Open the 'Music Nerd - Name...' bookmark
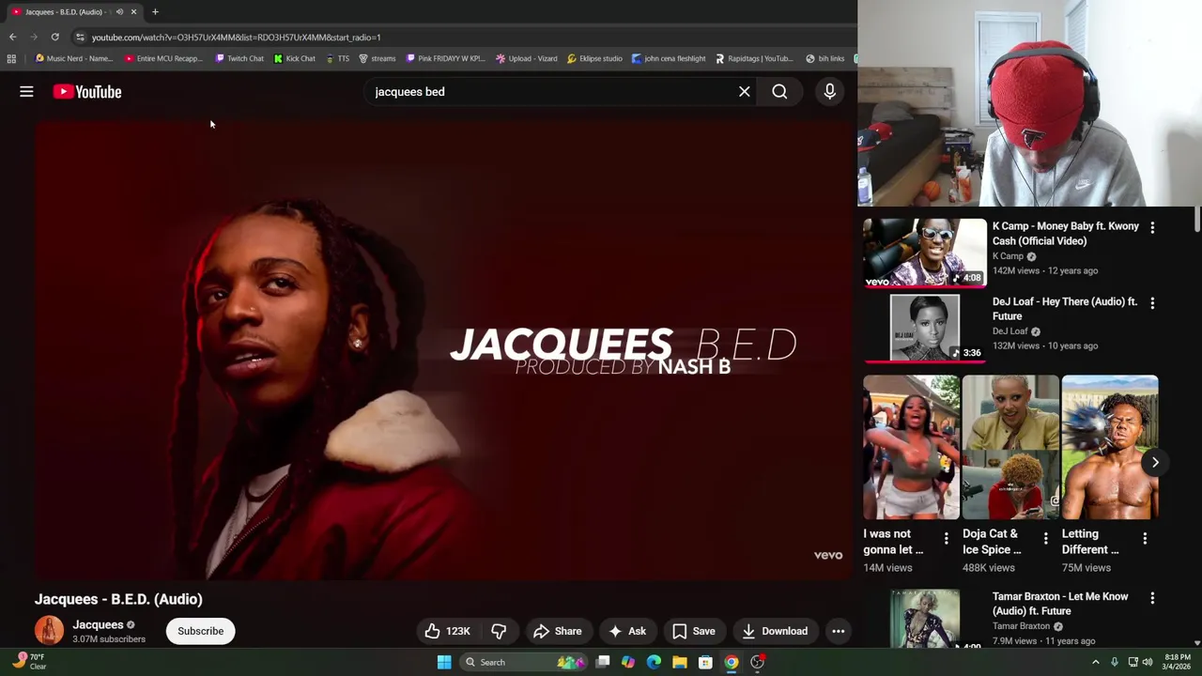This screenshot has height=676, width=1202. [x=74, y=58]
